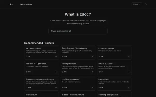Click star icon on onlook-dev / onlook card
The image size is (156, 97).
[x=26, y=56]
